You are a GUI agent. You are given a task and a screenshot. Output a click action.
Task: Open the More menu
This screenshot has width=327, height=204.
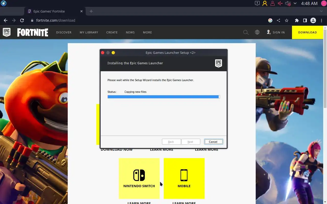point(147,32)
